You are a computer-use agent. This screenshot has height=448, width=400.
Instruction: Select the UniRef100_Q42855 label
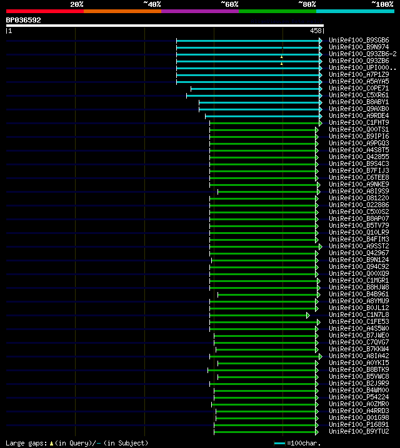[359, 157]
